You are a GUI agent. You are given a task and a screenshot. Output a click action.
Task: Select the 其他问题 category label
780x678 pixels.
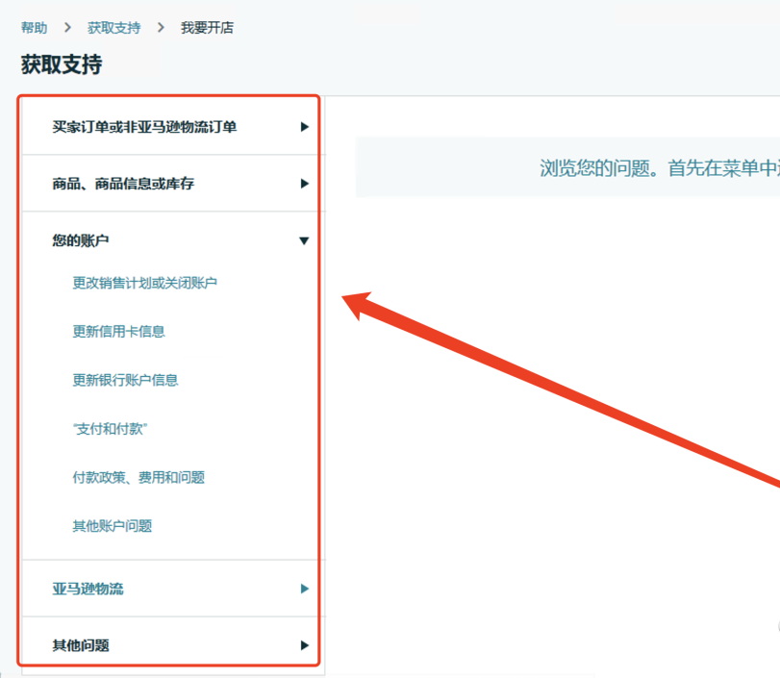point(81,645)
